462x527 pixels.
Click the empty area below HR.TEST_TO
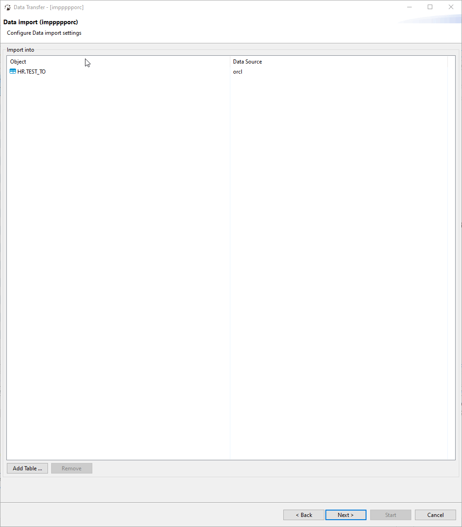pos(114,229)
